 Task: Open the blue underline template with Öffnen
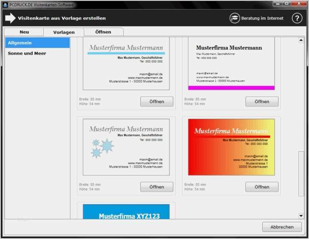pos(157,101)
